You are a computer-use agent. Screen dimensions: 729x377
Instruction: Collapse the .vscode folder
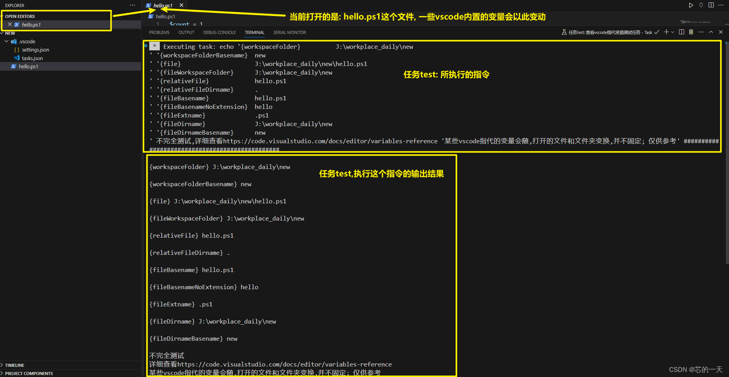pyautogui.click(x=27, y=41)
